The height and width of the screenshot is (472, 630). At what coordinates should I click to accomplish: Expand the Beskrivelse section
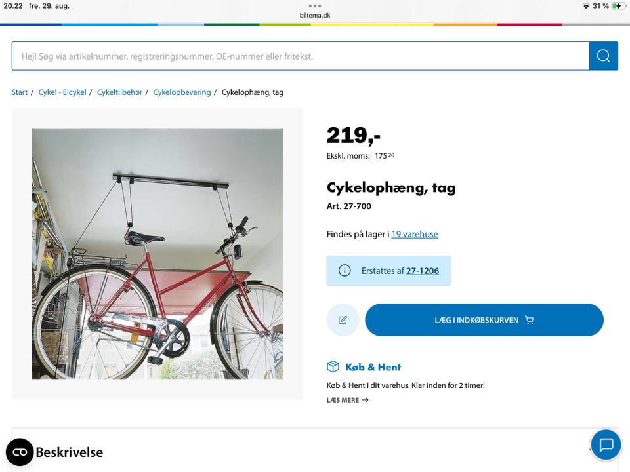pyautogui.click(x=70, y=452)
